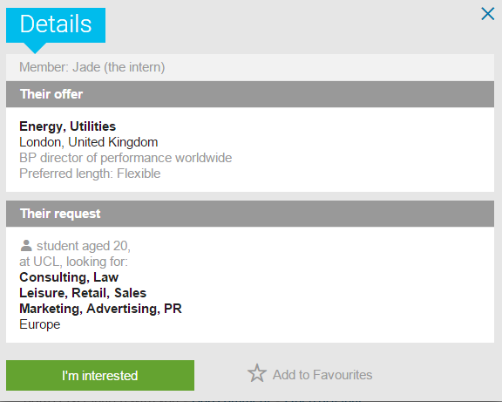The image size is (502, 402).
Task: Click Marketing, Advertising, PR line
Action: (100, 309)
